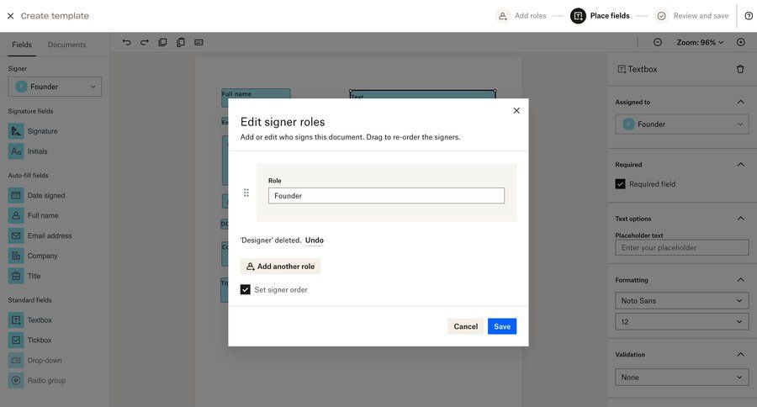Open the Signer Founder dropdown
Image resolution: width=757 pixels, height=407 pixels.
(55, 87)
